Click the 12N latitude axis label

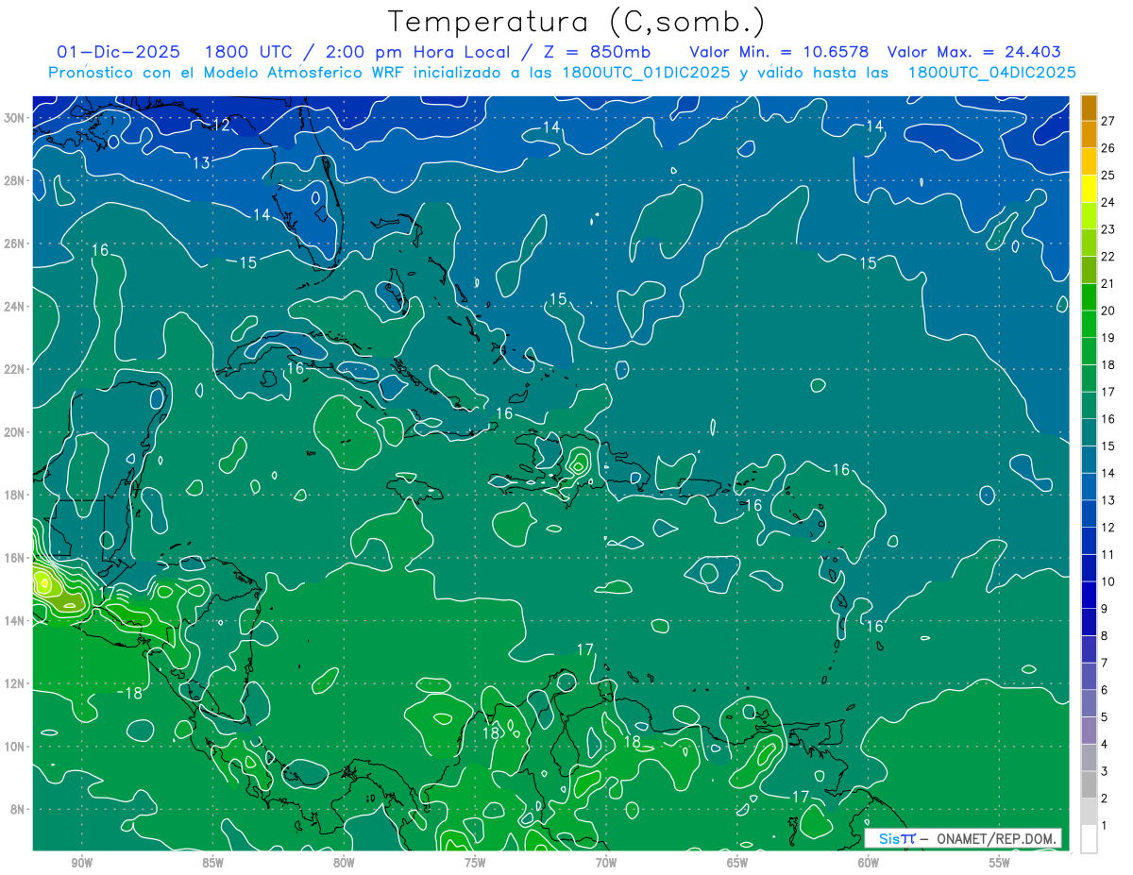(x=15, y=683)
